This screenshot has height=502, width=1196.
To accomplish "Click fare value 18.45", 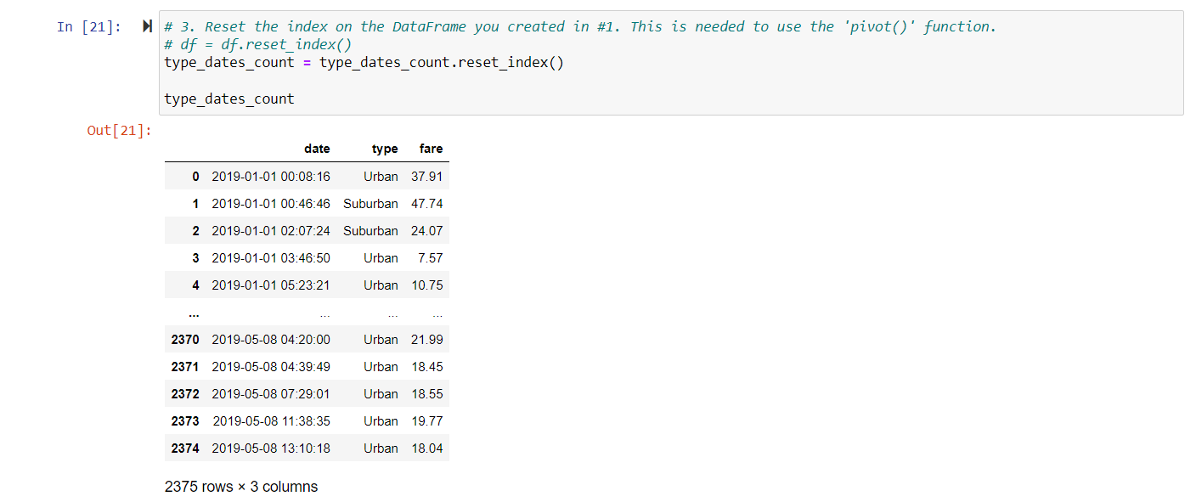I will (427, 367).
